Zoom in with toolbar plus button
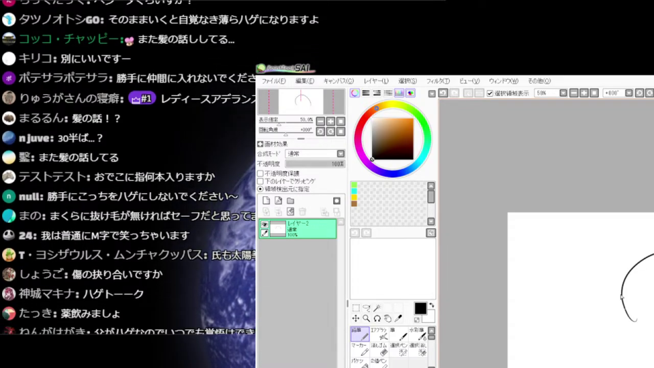 point(584,93)
